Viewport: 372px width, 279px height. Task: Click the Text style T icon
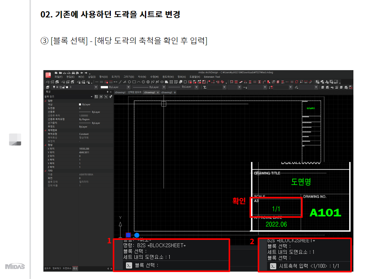click(205, 87)
